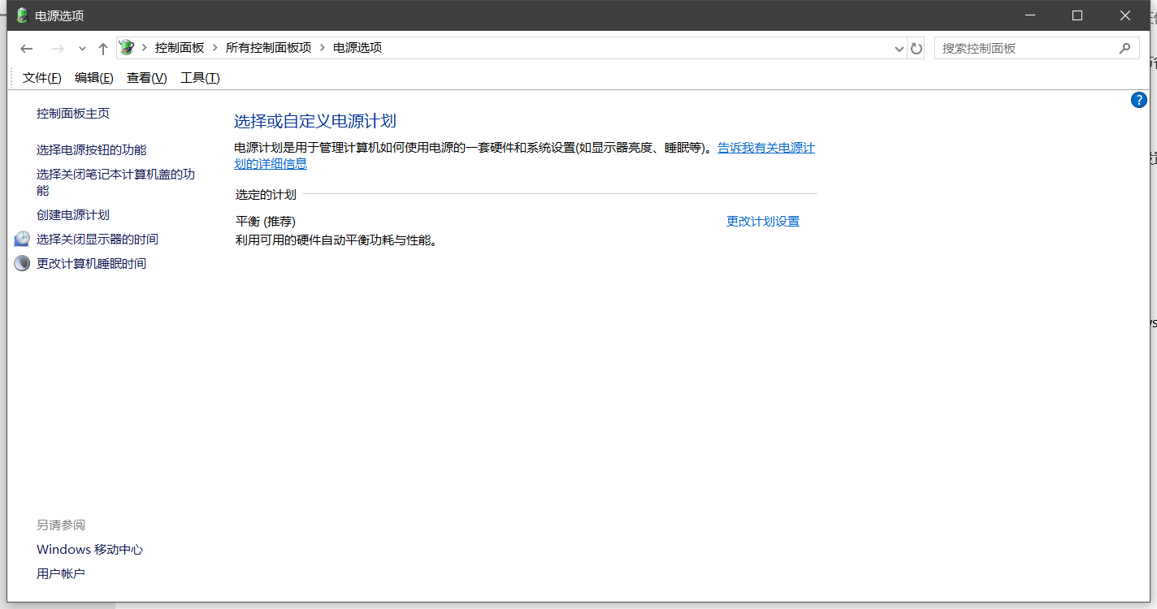Expand the chevron after 控制面板 breadcrumb
The width and height of the screenshot is (1157, 609).
click(215, 48)
